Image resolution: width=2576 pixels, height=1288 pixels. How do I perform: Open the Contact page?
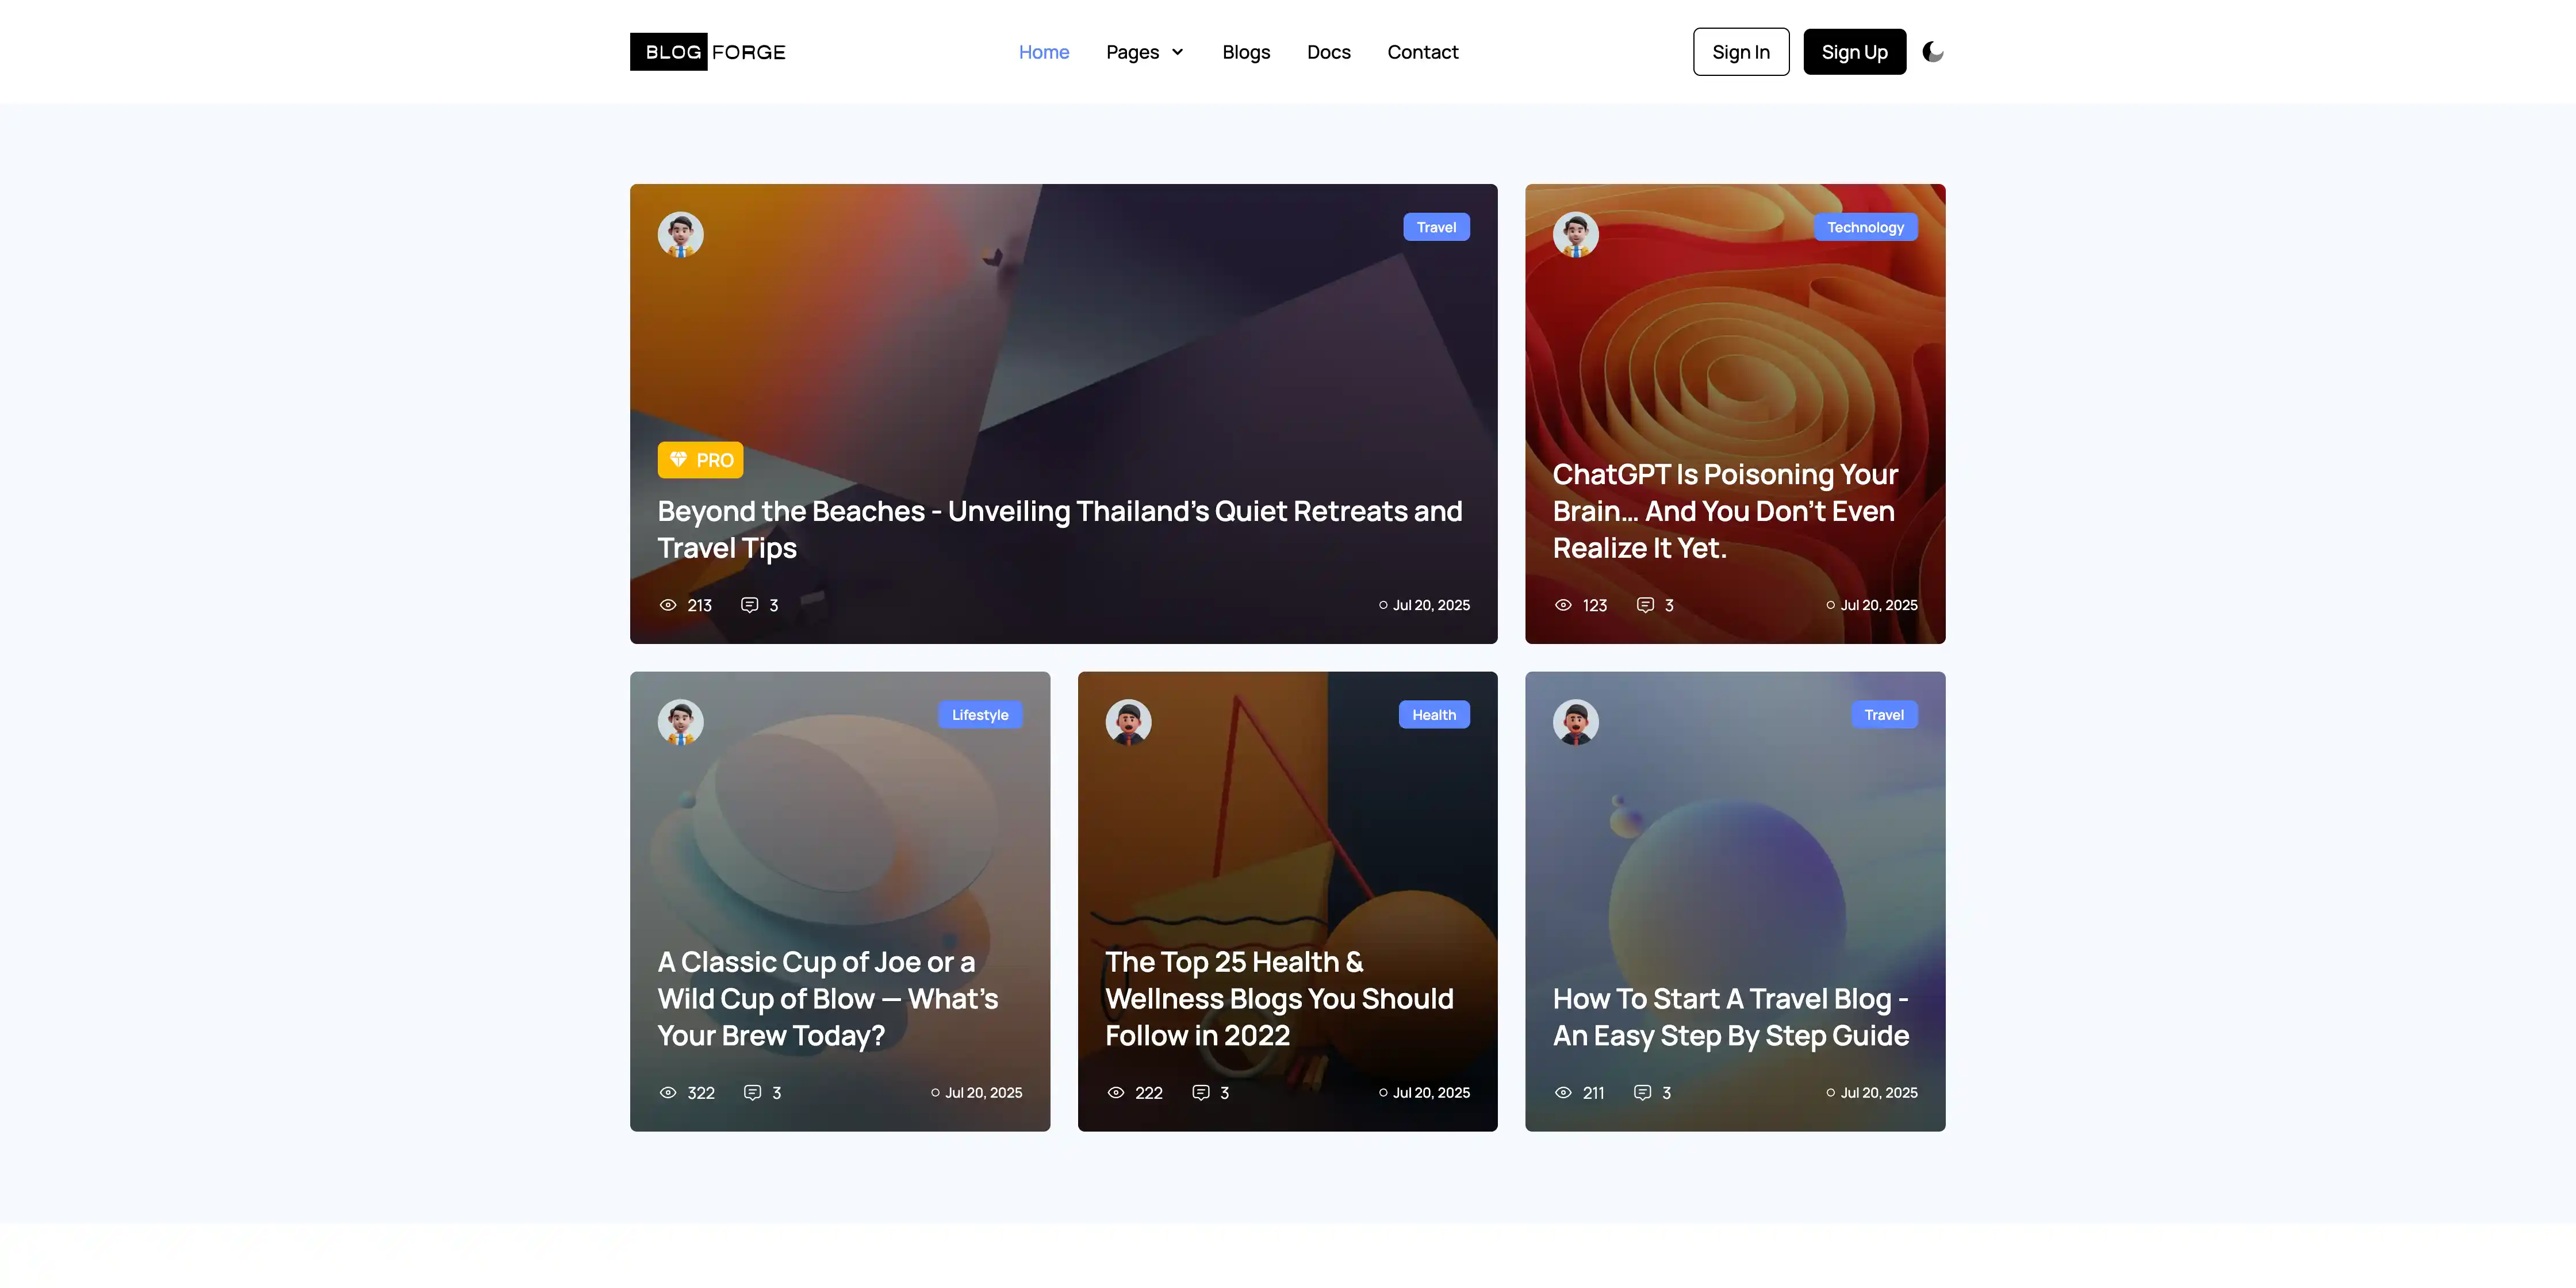[1422, 52]
